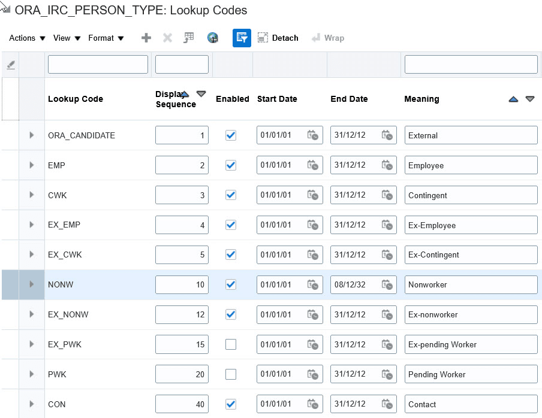The image size is (542, 418).
Task: Check Enabled for PWK row
Action: click(x=231, y=374)
